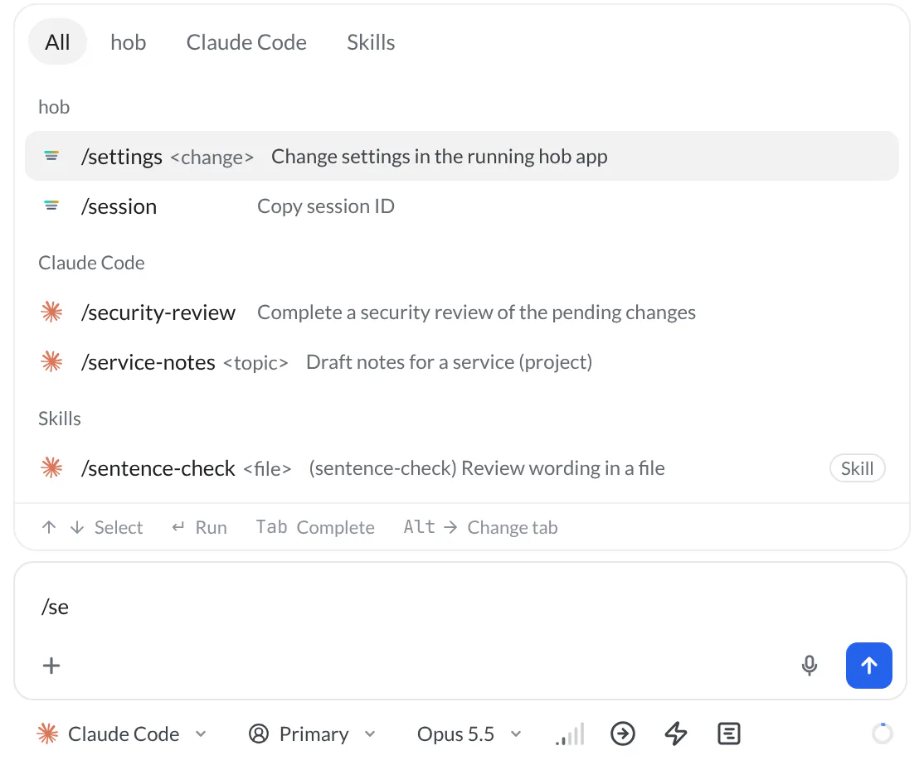Send the message with the blue arrow button

868,666
